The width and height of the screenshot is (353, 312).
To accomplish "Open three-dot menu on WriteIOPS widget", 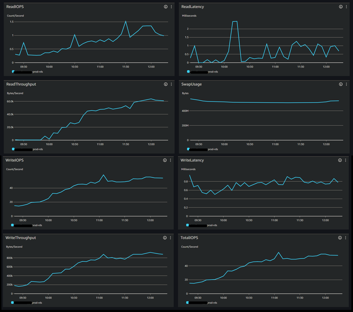I will tap(170, 160).
